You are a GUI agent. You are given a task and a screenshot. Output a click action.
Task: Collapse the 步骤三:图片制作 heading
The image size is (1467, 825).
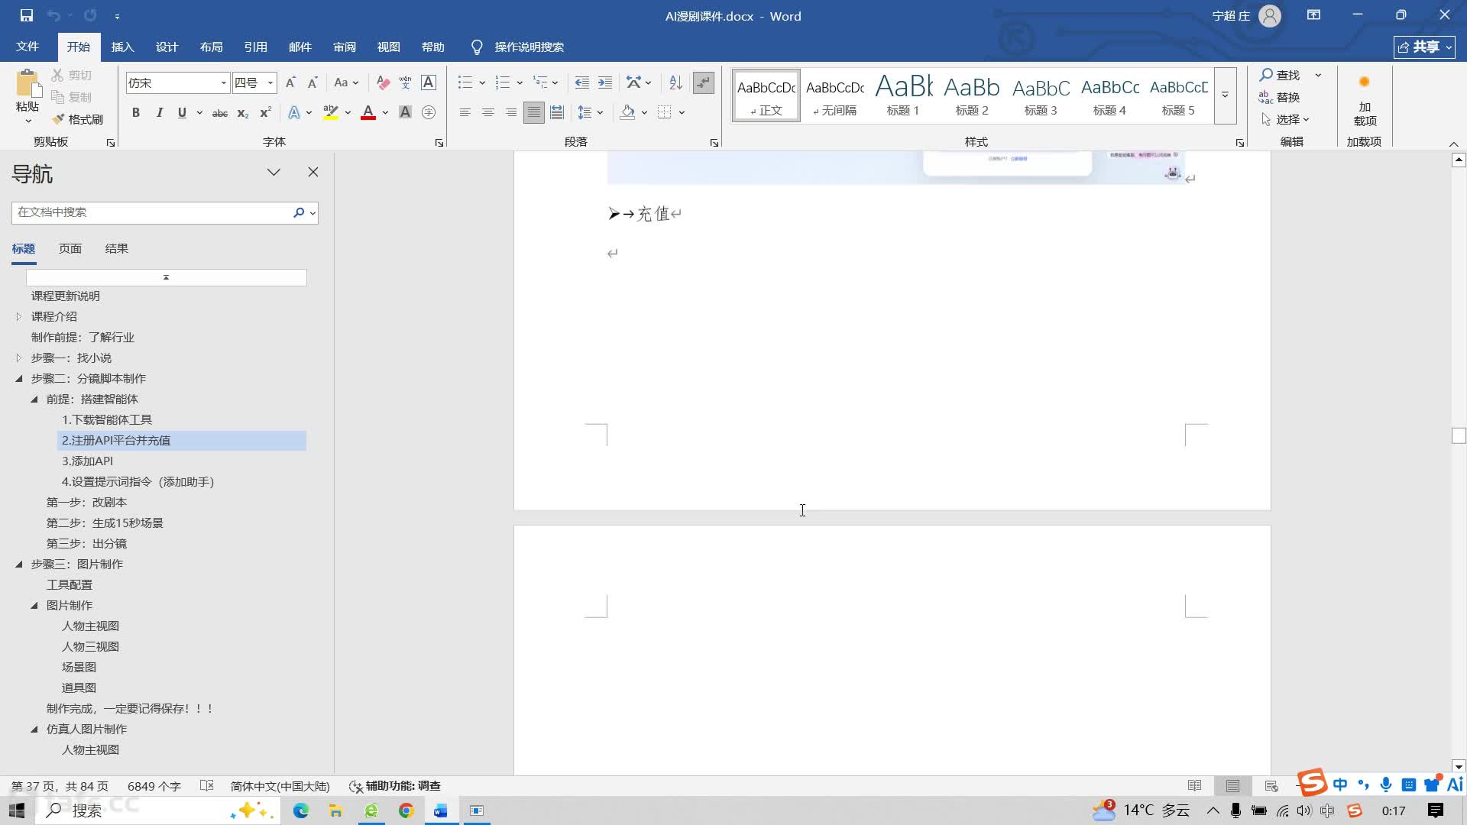(19, 564)
